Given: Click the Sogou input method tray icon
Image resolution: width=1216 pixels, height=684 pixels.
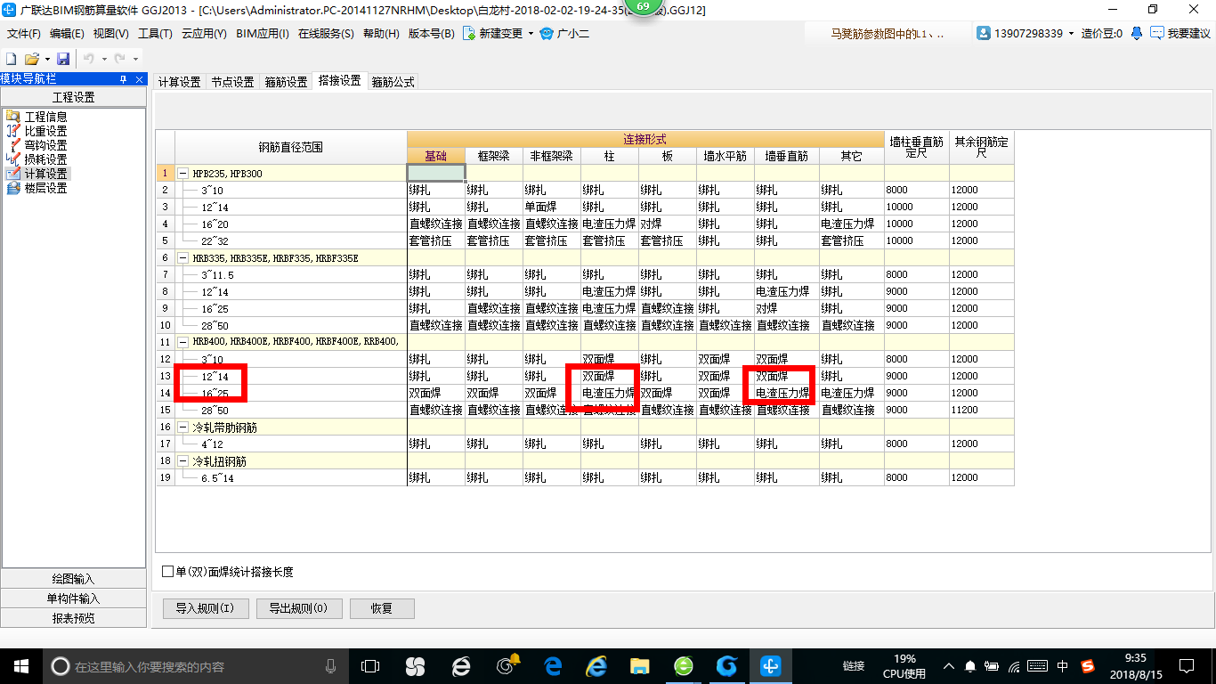Looking at the screenshot, I should click(1088, 665).
